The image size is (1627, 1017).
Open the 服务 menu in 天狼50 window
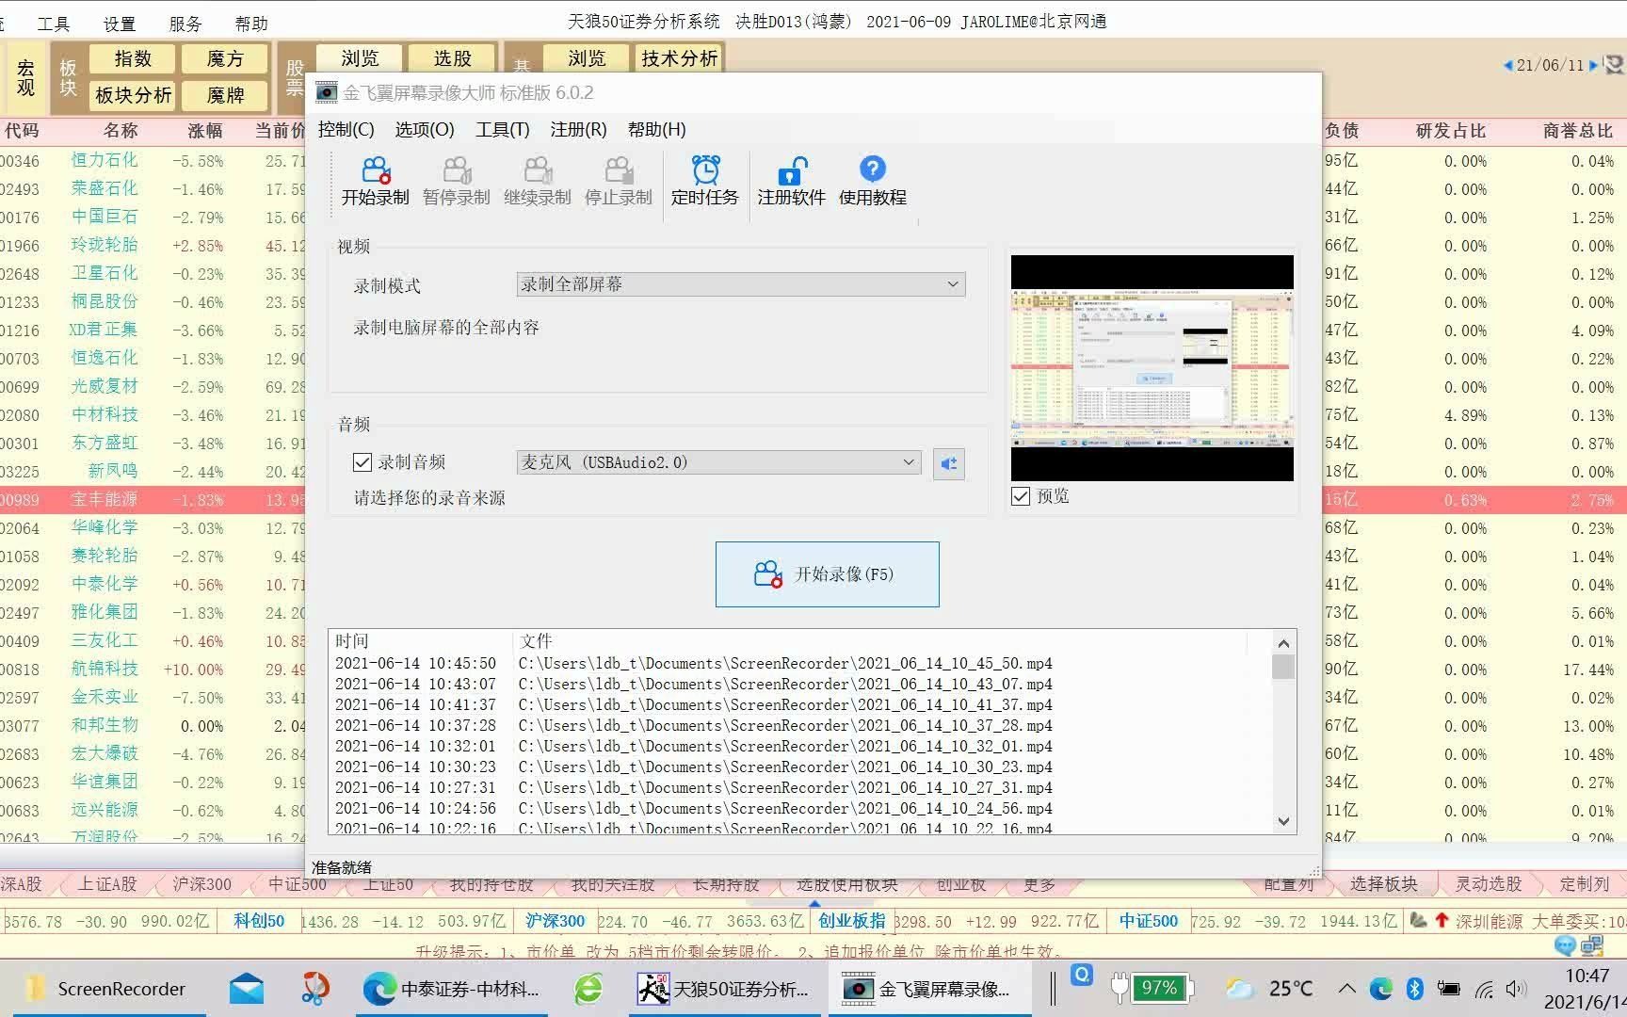click(185, 24)
